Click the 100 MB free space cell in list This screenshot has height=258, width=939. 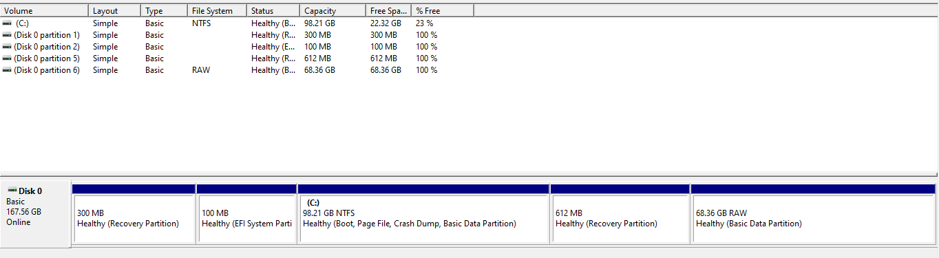pyautogui.click(x=383, y=47)
